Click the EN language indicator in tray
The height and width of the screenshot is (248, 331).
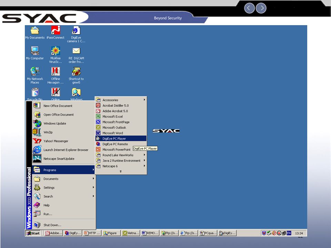(289, 233)
